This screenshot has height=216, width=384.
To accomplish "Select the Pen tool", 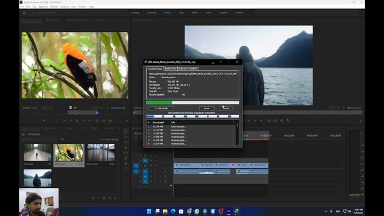I will (x=126, y=158).
